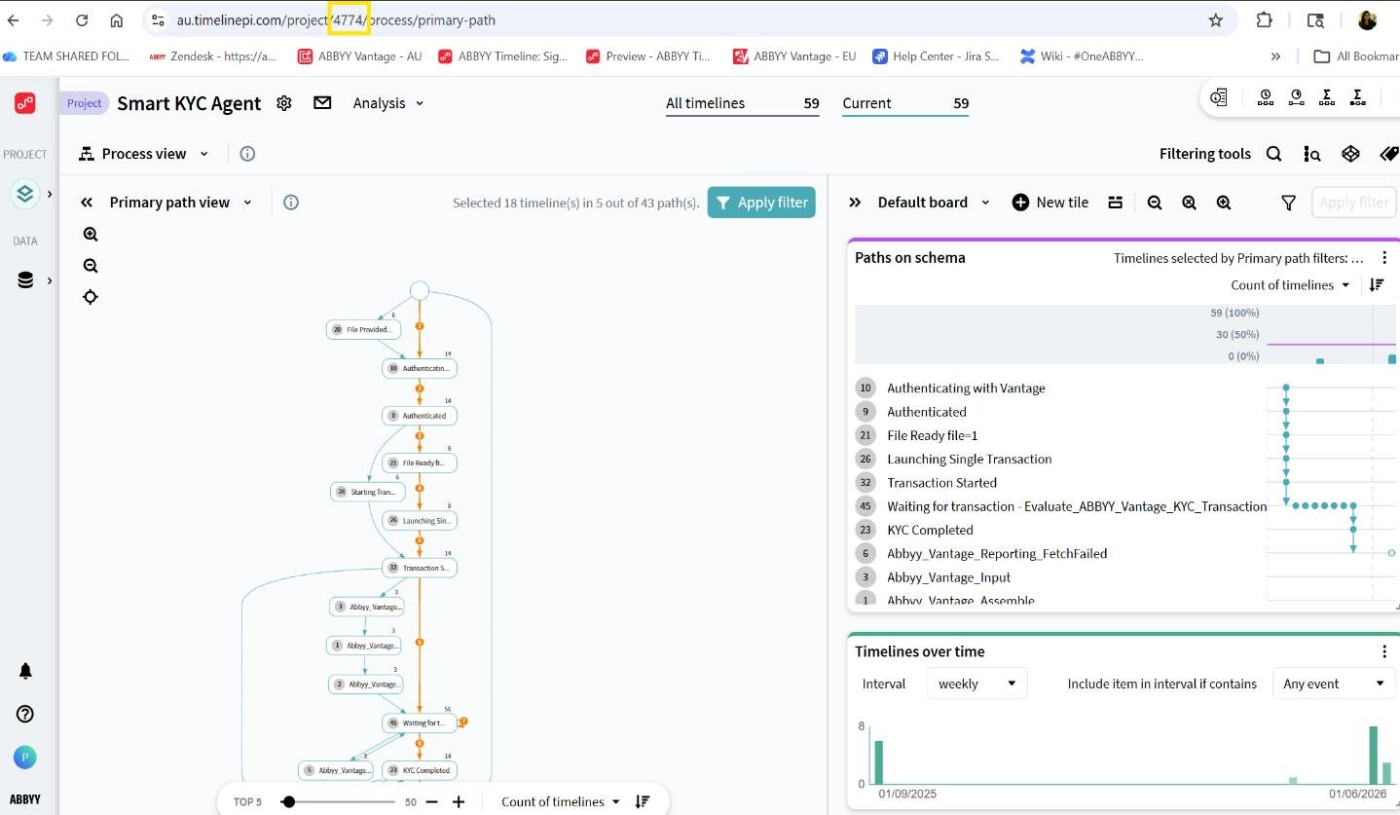This screenshot has height=815, width=1400.
Task: Click the user avatar P in sidebar
Action: [x=25, y=757]
